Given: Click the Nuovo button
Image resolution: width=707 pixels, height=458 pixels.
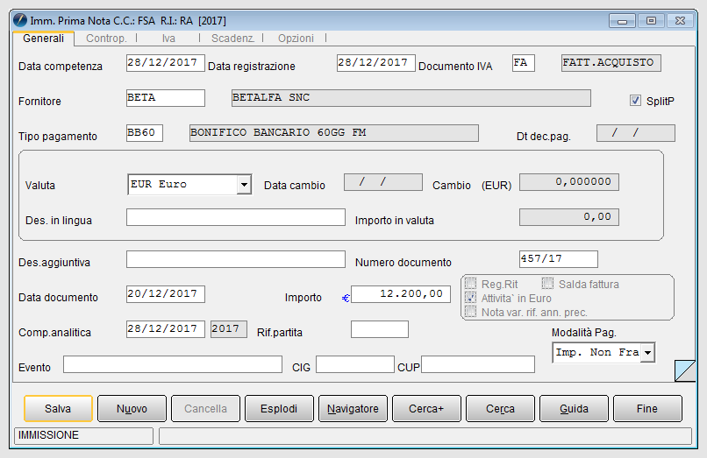Looking at the screenshot, I should pos(132,408).
